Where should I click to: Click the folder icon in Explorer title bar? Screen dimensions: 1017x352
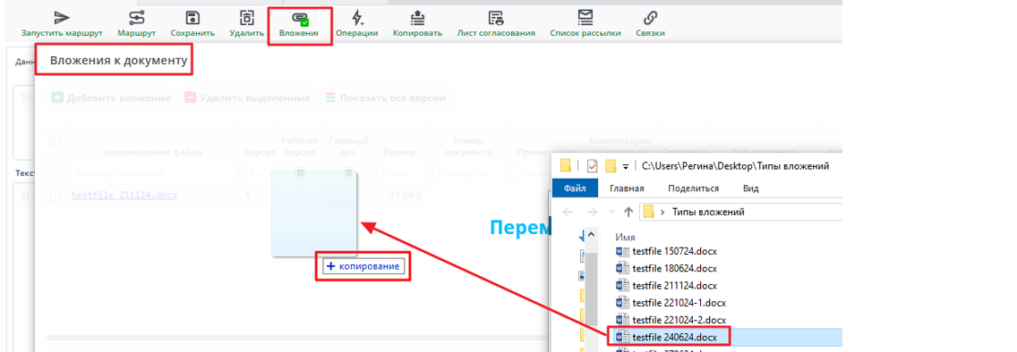tap(566, 165)
